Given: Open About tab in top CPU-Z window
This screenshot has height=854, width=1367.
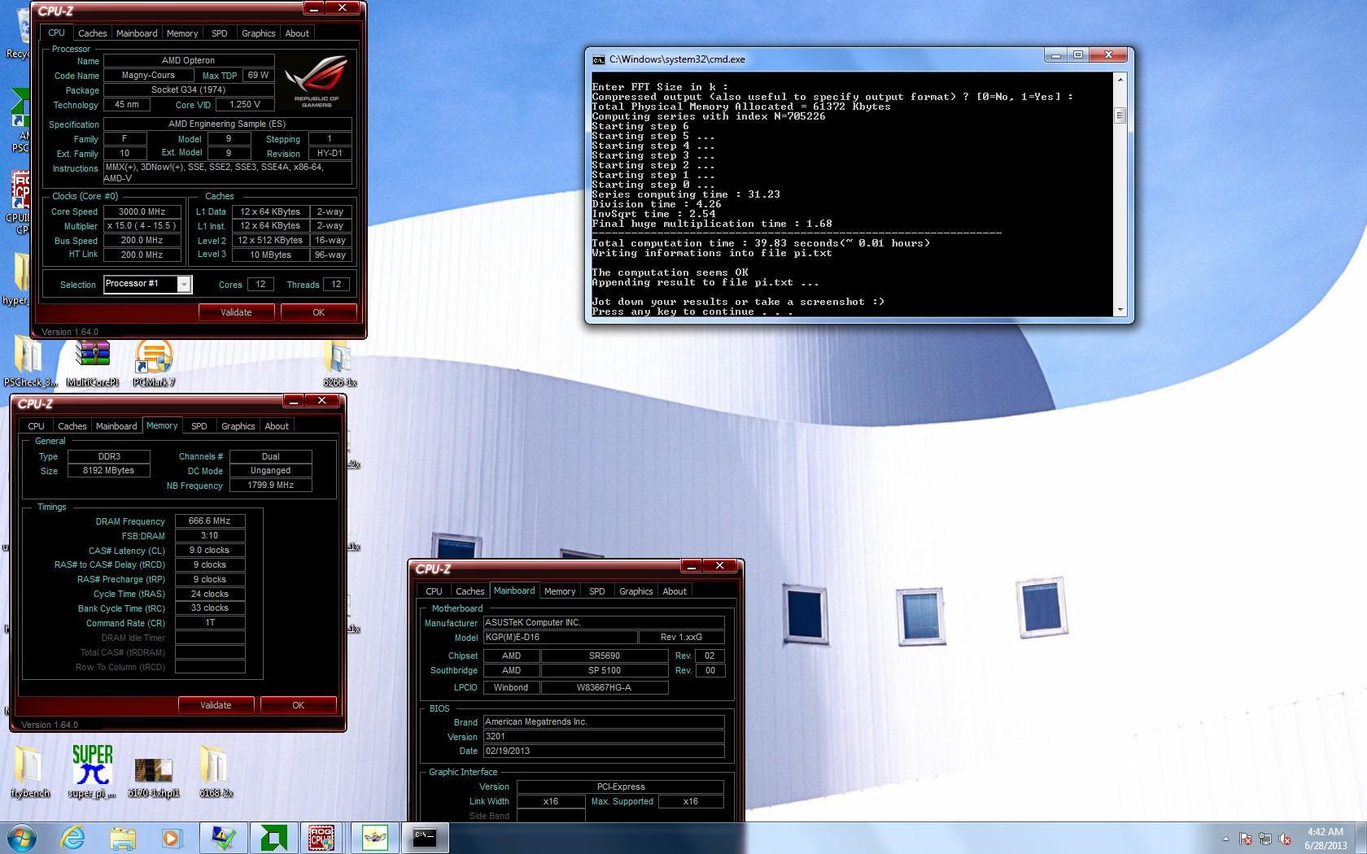Looking at the screenshot, I should pos(297,33).
